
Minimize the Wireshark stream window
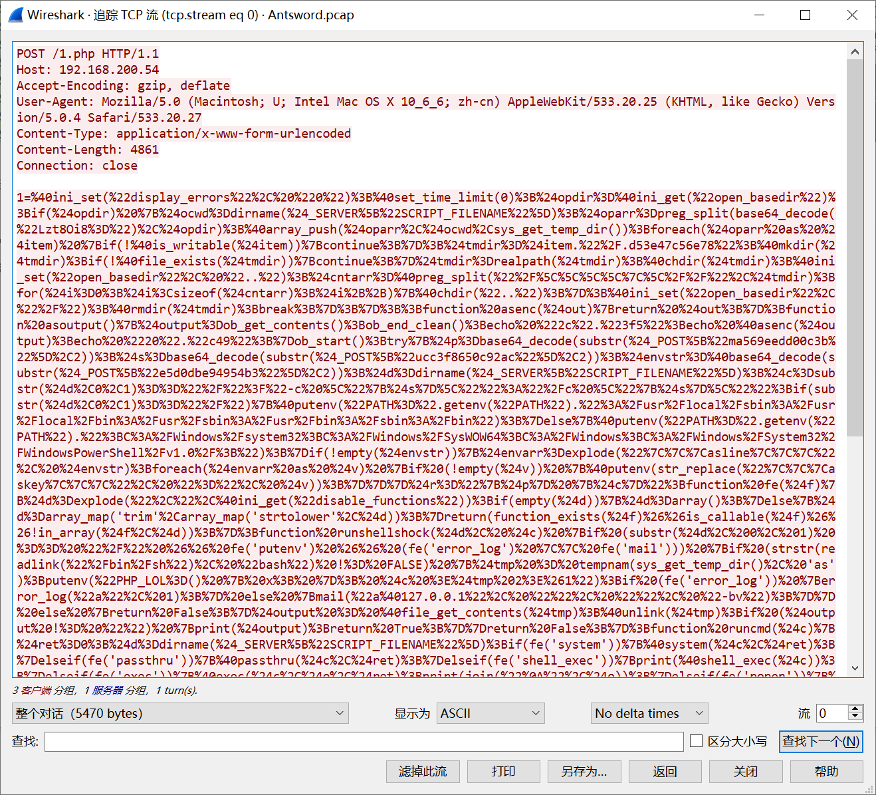tap(759, 15)
